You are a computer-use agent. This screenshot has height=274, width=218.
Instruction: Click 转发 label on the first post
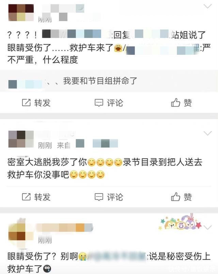tap(43, 103)
